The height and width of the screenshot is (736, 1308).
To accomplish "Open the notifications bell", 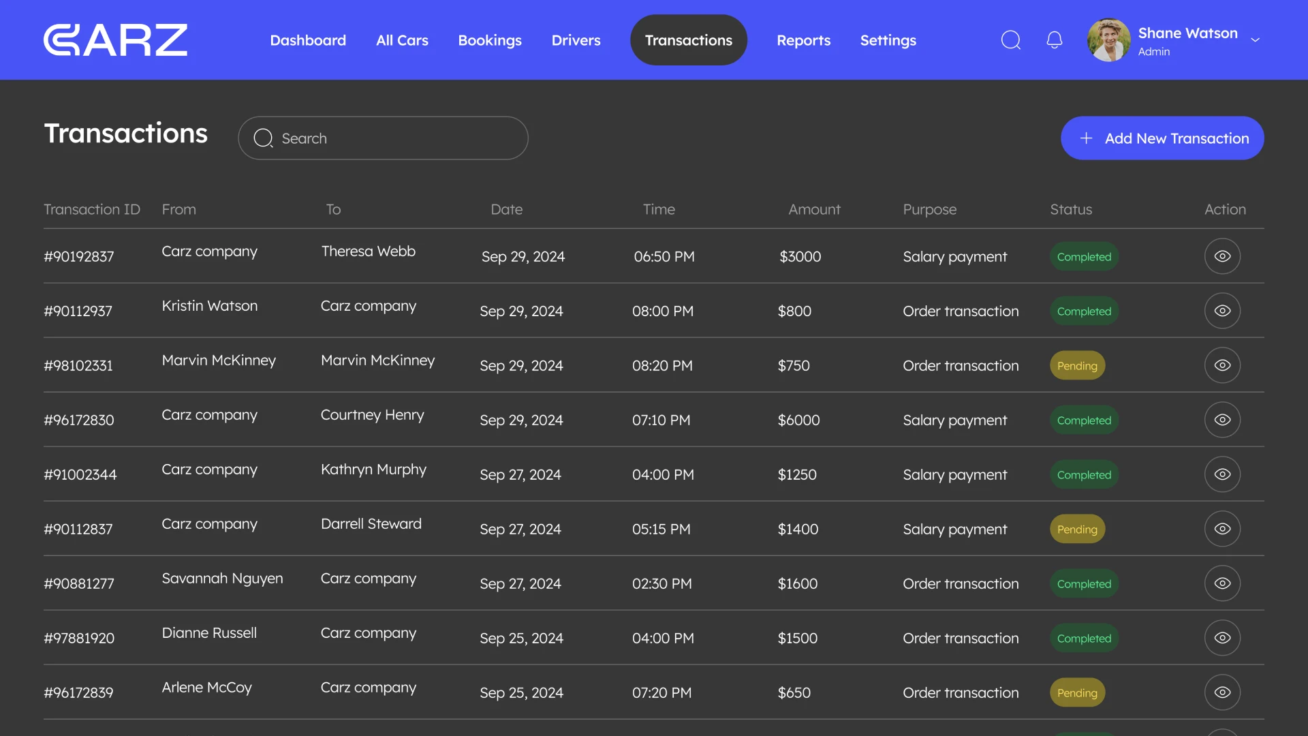I will (1054, 40).
